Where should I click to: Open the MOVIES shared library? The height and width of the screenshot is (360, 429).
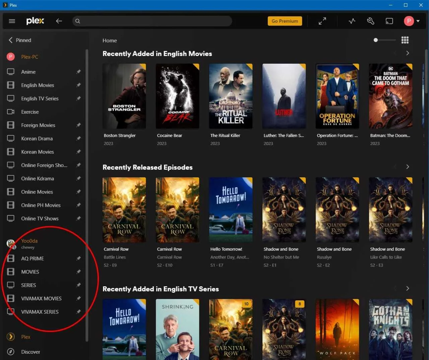point(30,272)
